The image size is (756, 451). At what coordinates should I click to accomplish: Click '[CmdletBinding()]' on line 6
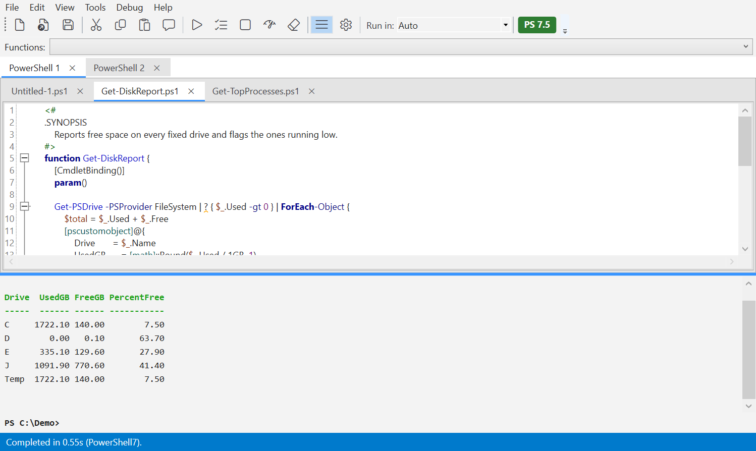[89, 171]
